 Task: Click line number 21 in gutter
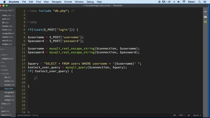pos(23,86)
